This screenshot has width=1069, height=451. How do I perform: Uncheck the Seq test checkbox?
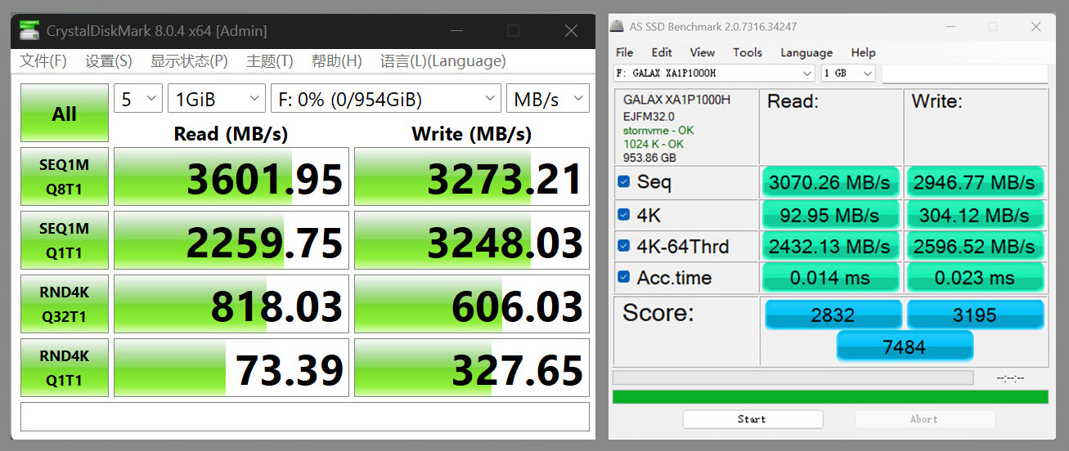coord(625,181)
